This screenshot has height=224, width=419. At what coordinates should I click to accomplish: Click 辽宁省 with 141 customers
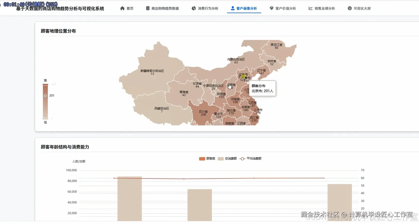tap(261, 72)
